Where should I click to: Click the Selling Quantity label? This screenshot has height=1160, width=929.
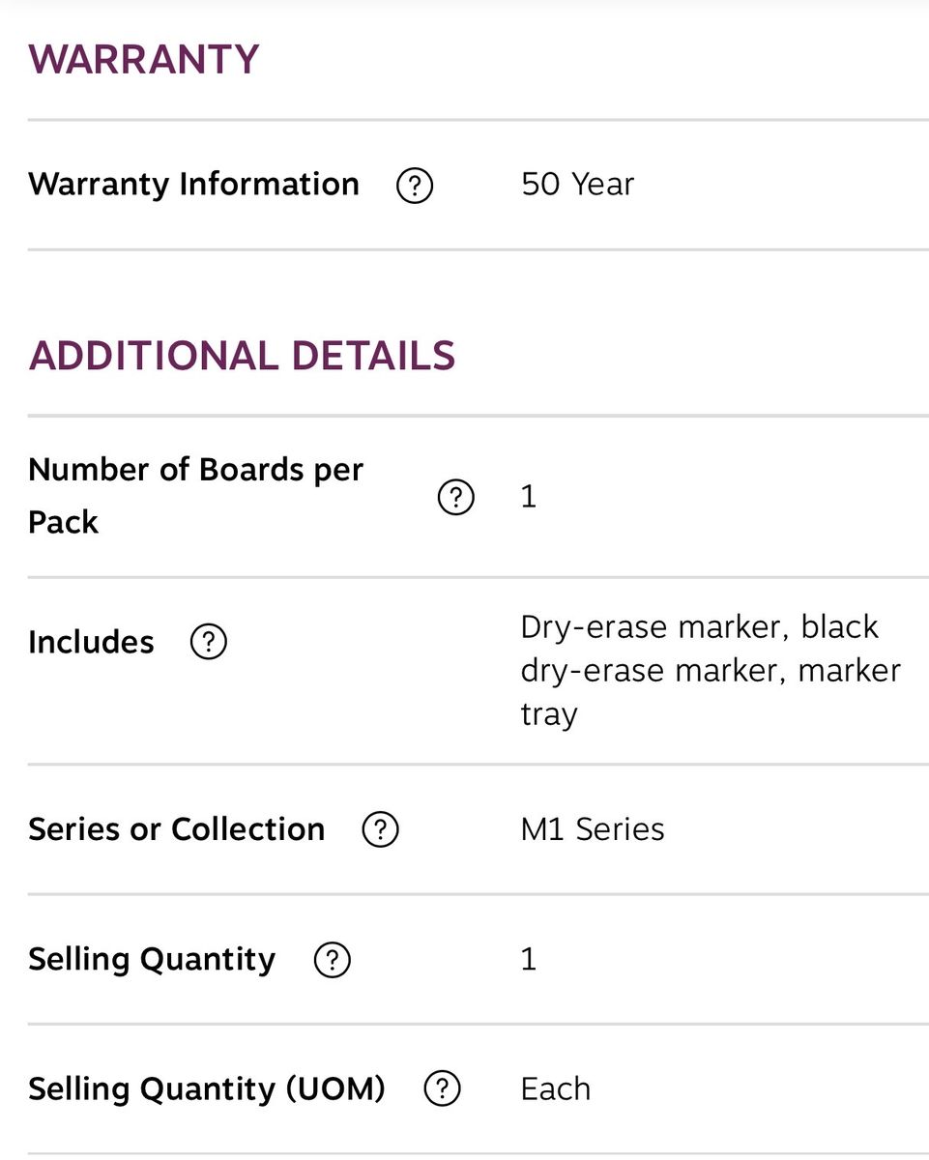pyautogui.click(x=152, y=959)
